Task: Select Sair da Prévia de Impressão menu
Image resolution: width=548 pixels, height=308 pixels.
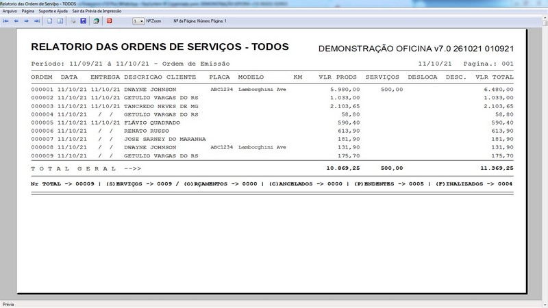Action: (x=97, y=11)
